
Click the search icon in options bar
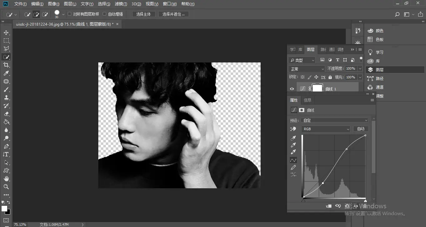pos(397,14)
